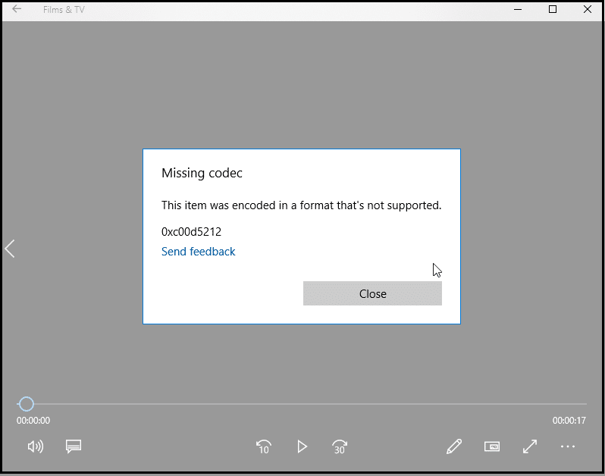This screenshot has width=605, height=476.
Task: Click the 00:00:00 elapsed time label
Action: pos(33,421)
